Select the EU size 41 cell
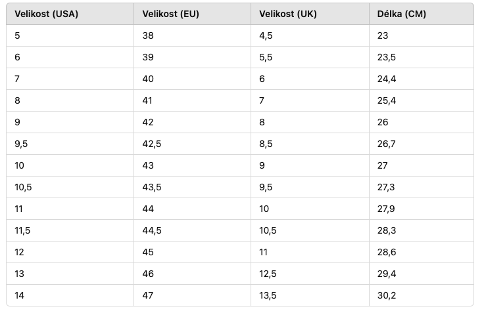Screen dimensions: 486x315 coord(192,100)
